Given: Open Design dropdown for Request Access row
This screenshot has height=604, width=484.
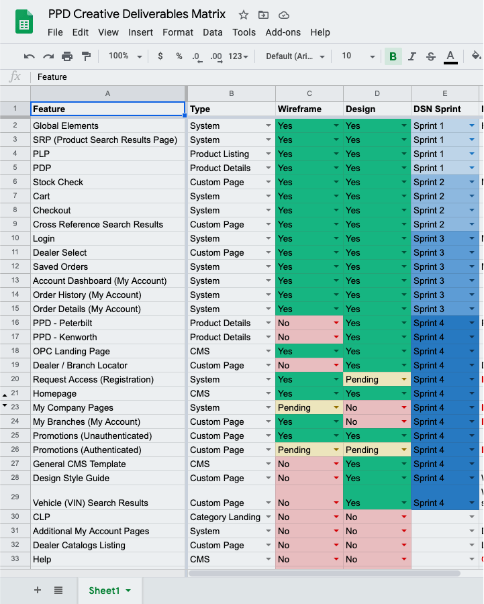Looking at the screenshot, I should (x=404, y=379).
